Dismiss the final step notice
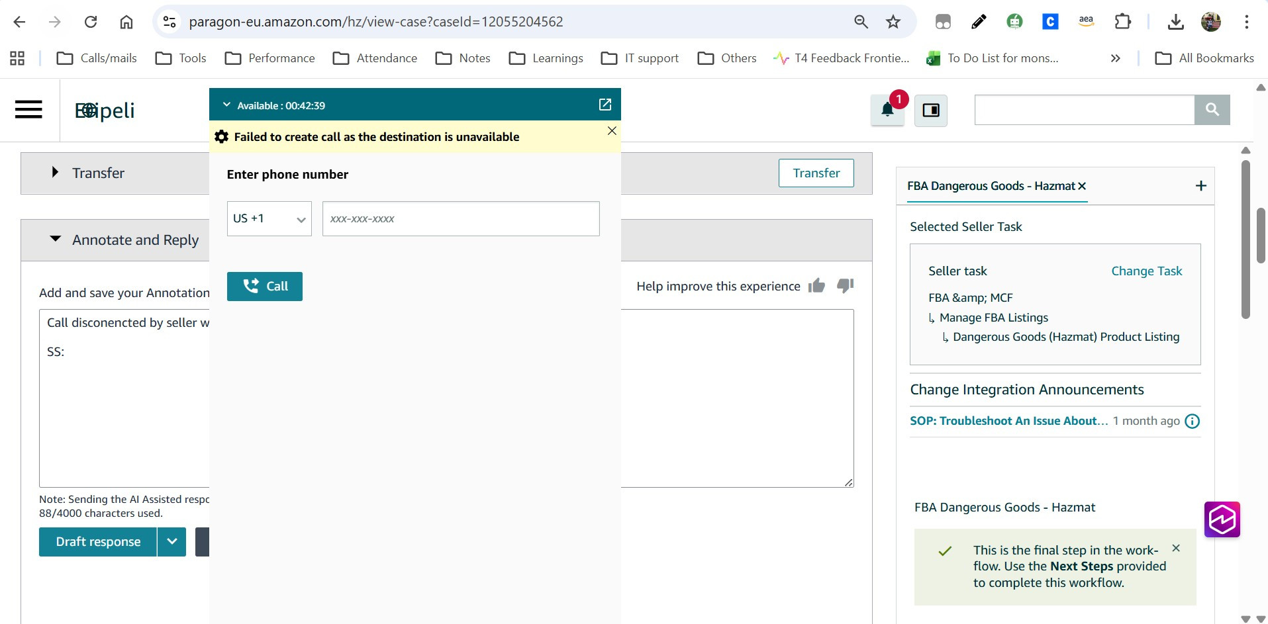Image resolution: width=1268 pixels, height=624 pixels. (1176, 548)
